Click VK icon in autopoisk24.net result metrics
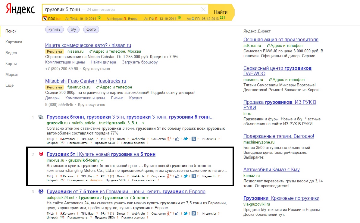This screenshot has width=360, height=223. pos(194,213)
